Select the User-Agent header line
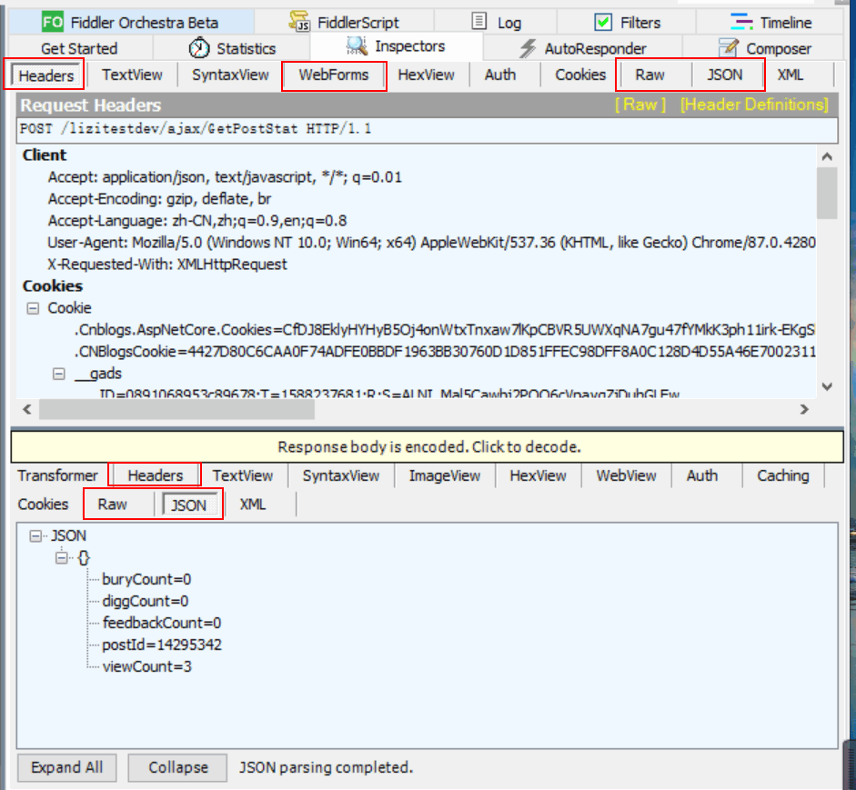Viewport: 856px width, 790px height. tap(431, 243)
